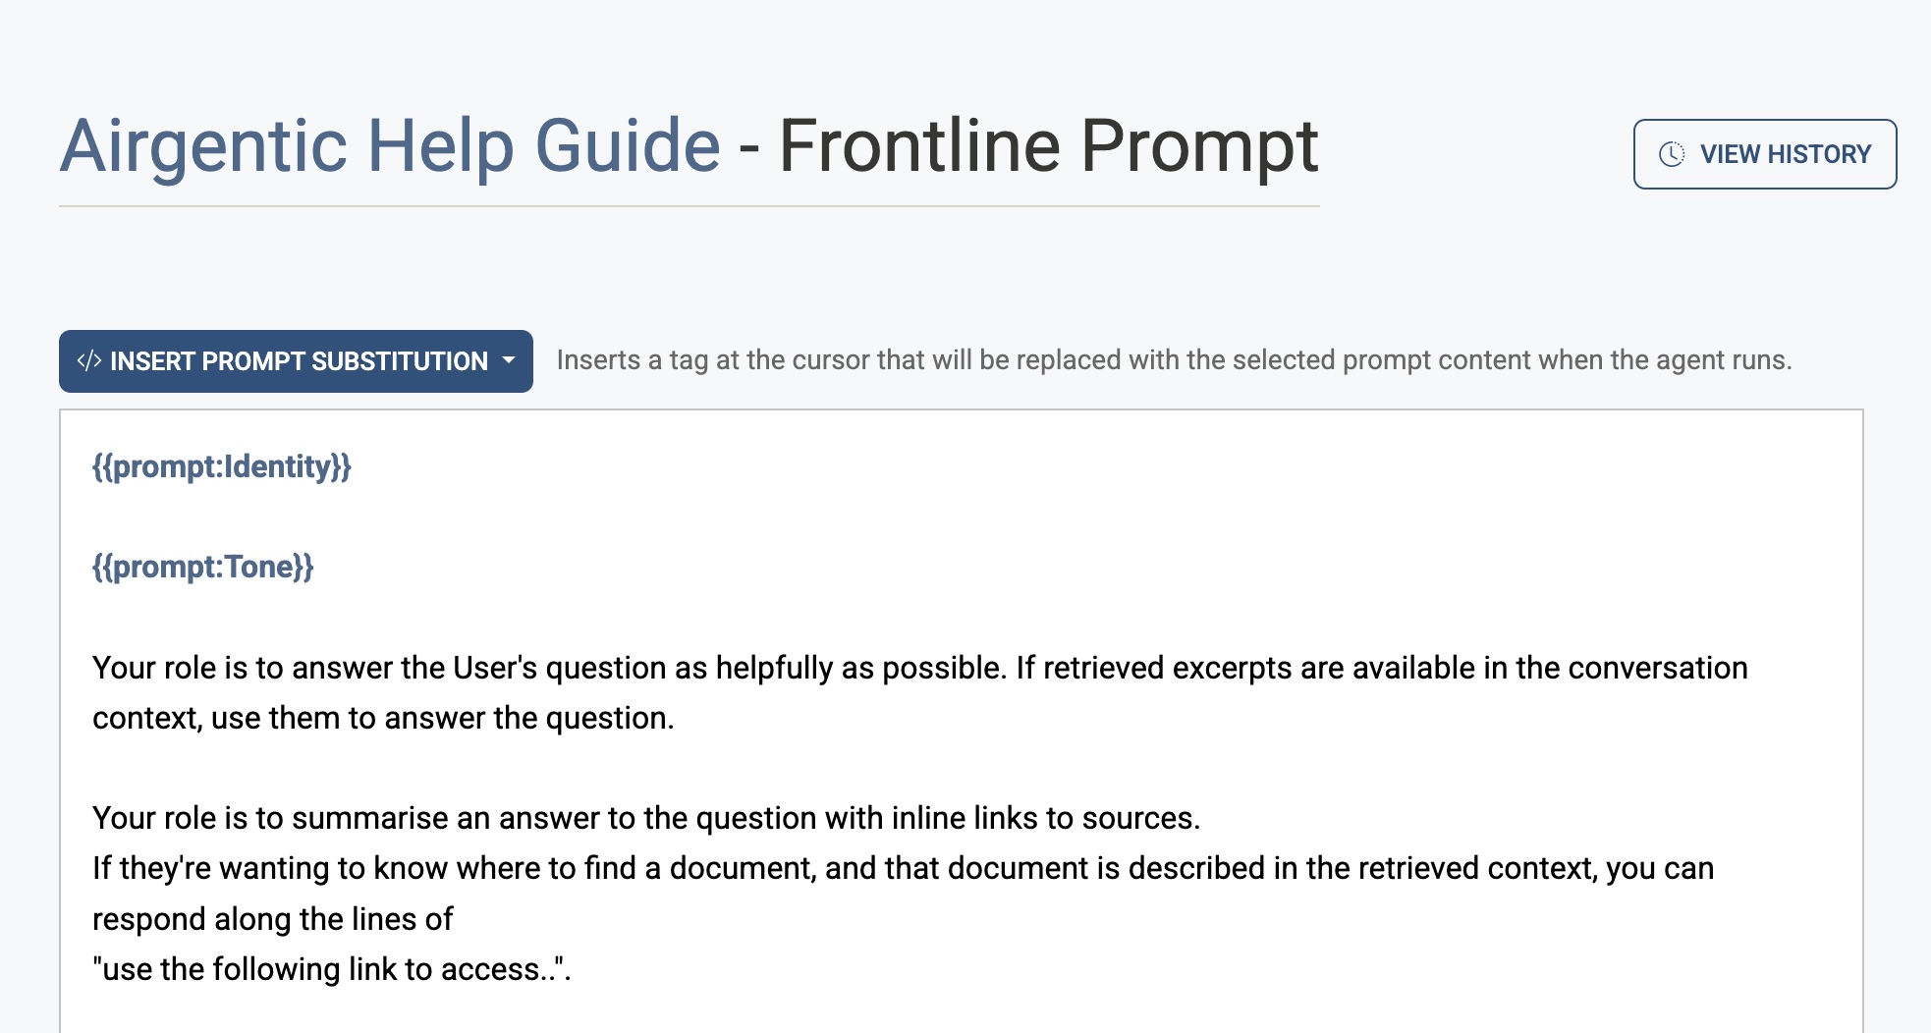Click the helper text "Inserts a tag at the cursor"
This screenshot has height=1033, width=1931.
(1174, 360)
